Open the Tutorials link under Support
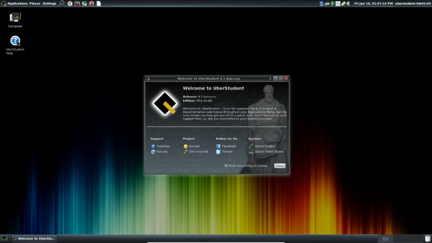The height and width of the screenshot is (243, 432). tap(163, 146)
